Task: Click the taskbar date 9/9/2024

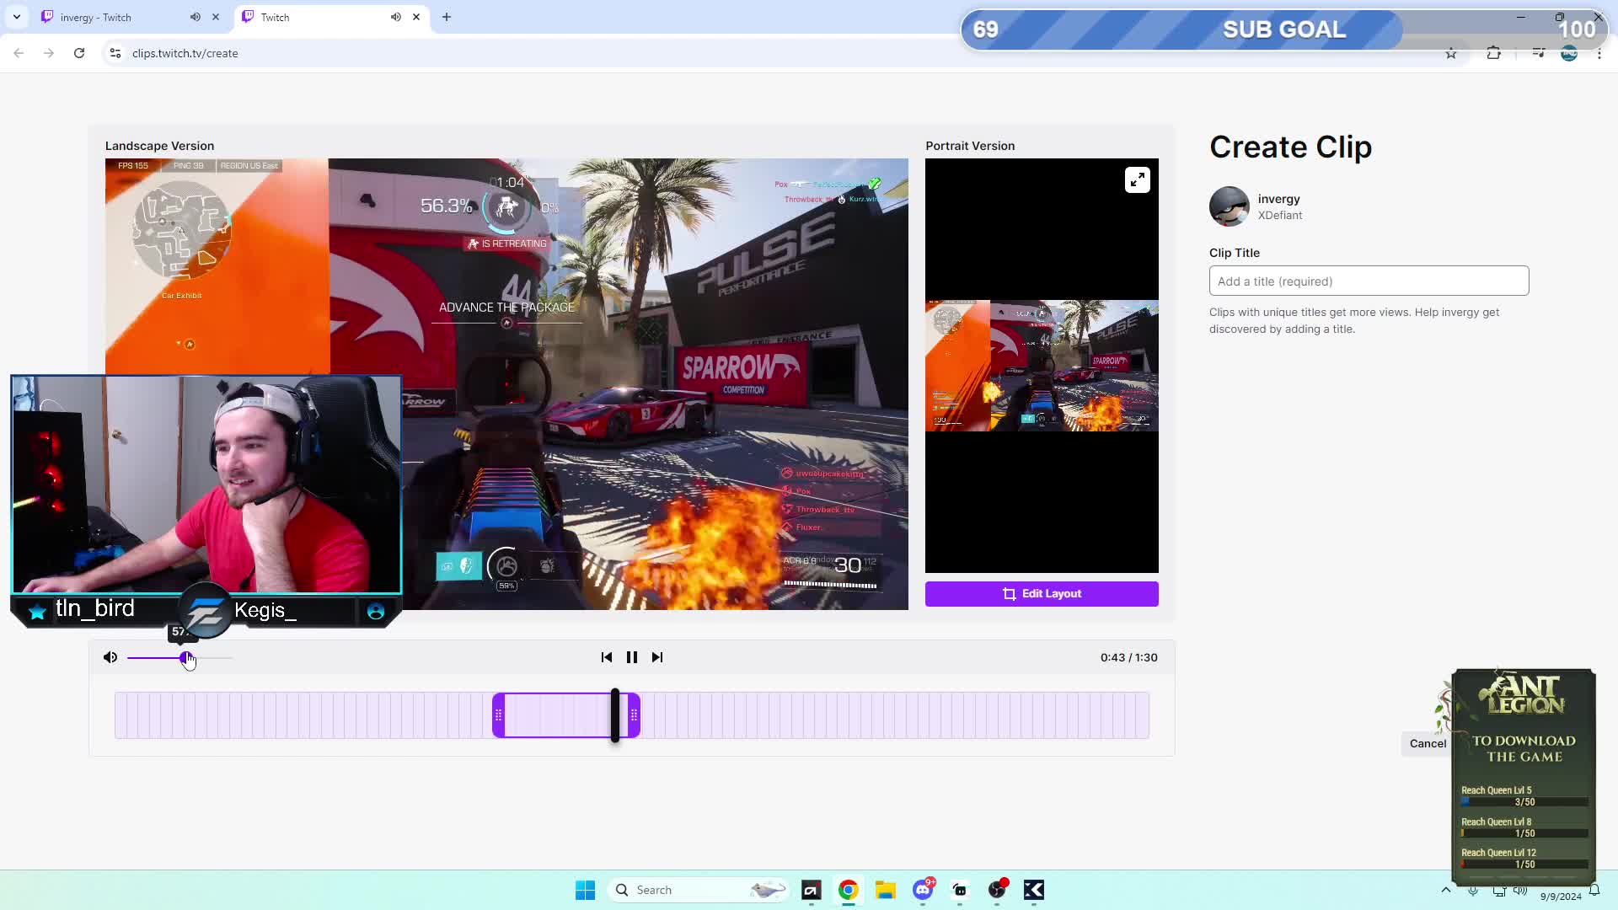Action: pos(1561,897)
